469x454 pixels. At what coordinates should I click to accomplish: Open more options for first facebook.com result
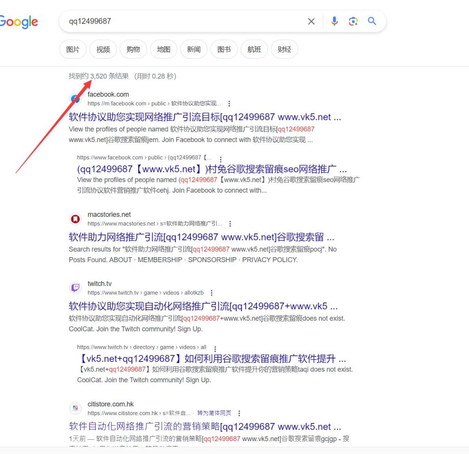tap(229, 104)
